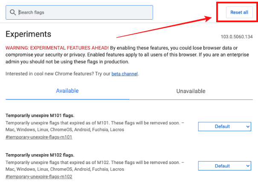The width and height of the screenshot is (258, 185).
Task: Click the magnifier icon in search box
Action: (x=13, y=12)
